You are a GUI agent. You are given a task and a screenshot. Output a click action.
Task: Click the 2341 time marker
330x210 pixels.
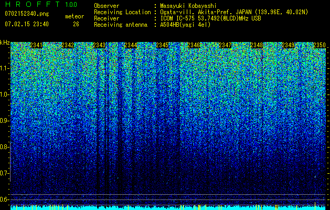tap(36, 45)
